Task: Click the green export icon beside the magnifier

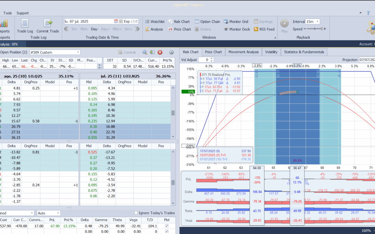Action: [152, 52]
